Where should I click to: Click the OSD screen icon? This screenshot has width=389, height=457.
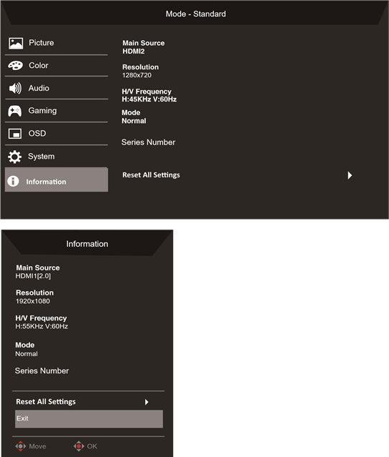tap(15, 134)
